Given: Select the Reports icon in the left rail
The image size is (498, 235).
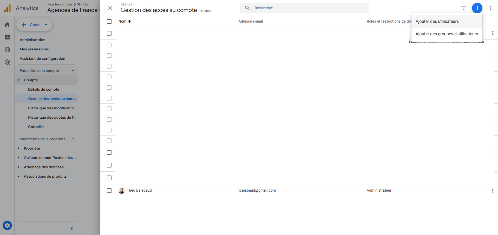Looking at the screenshot, I should click(7, 37).
